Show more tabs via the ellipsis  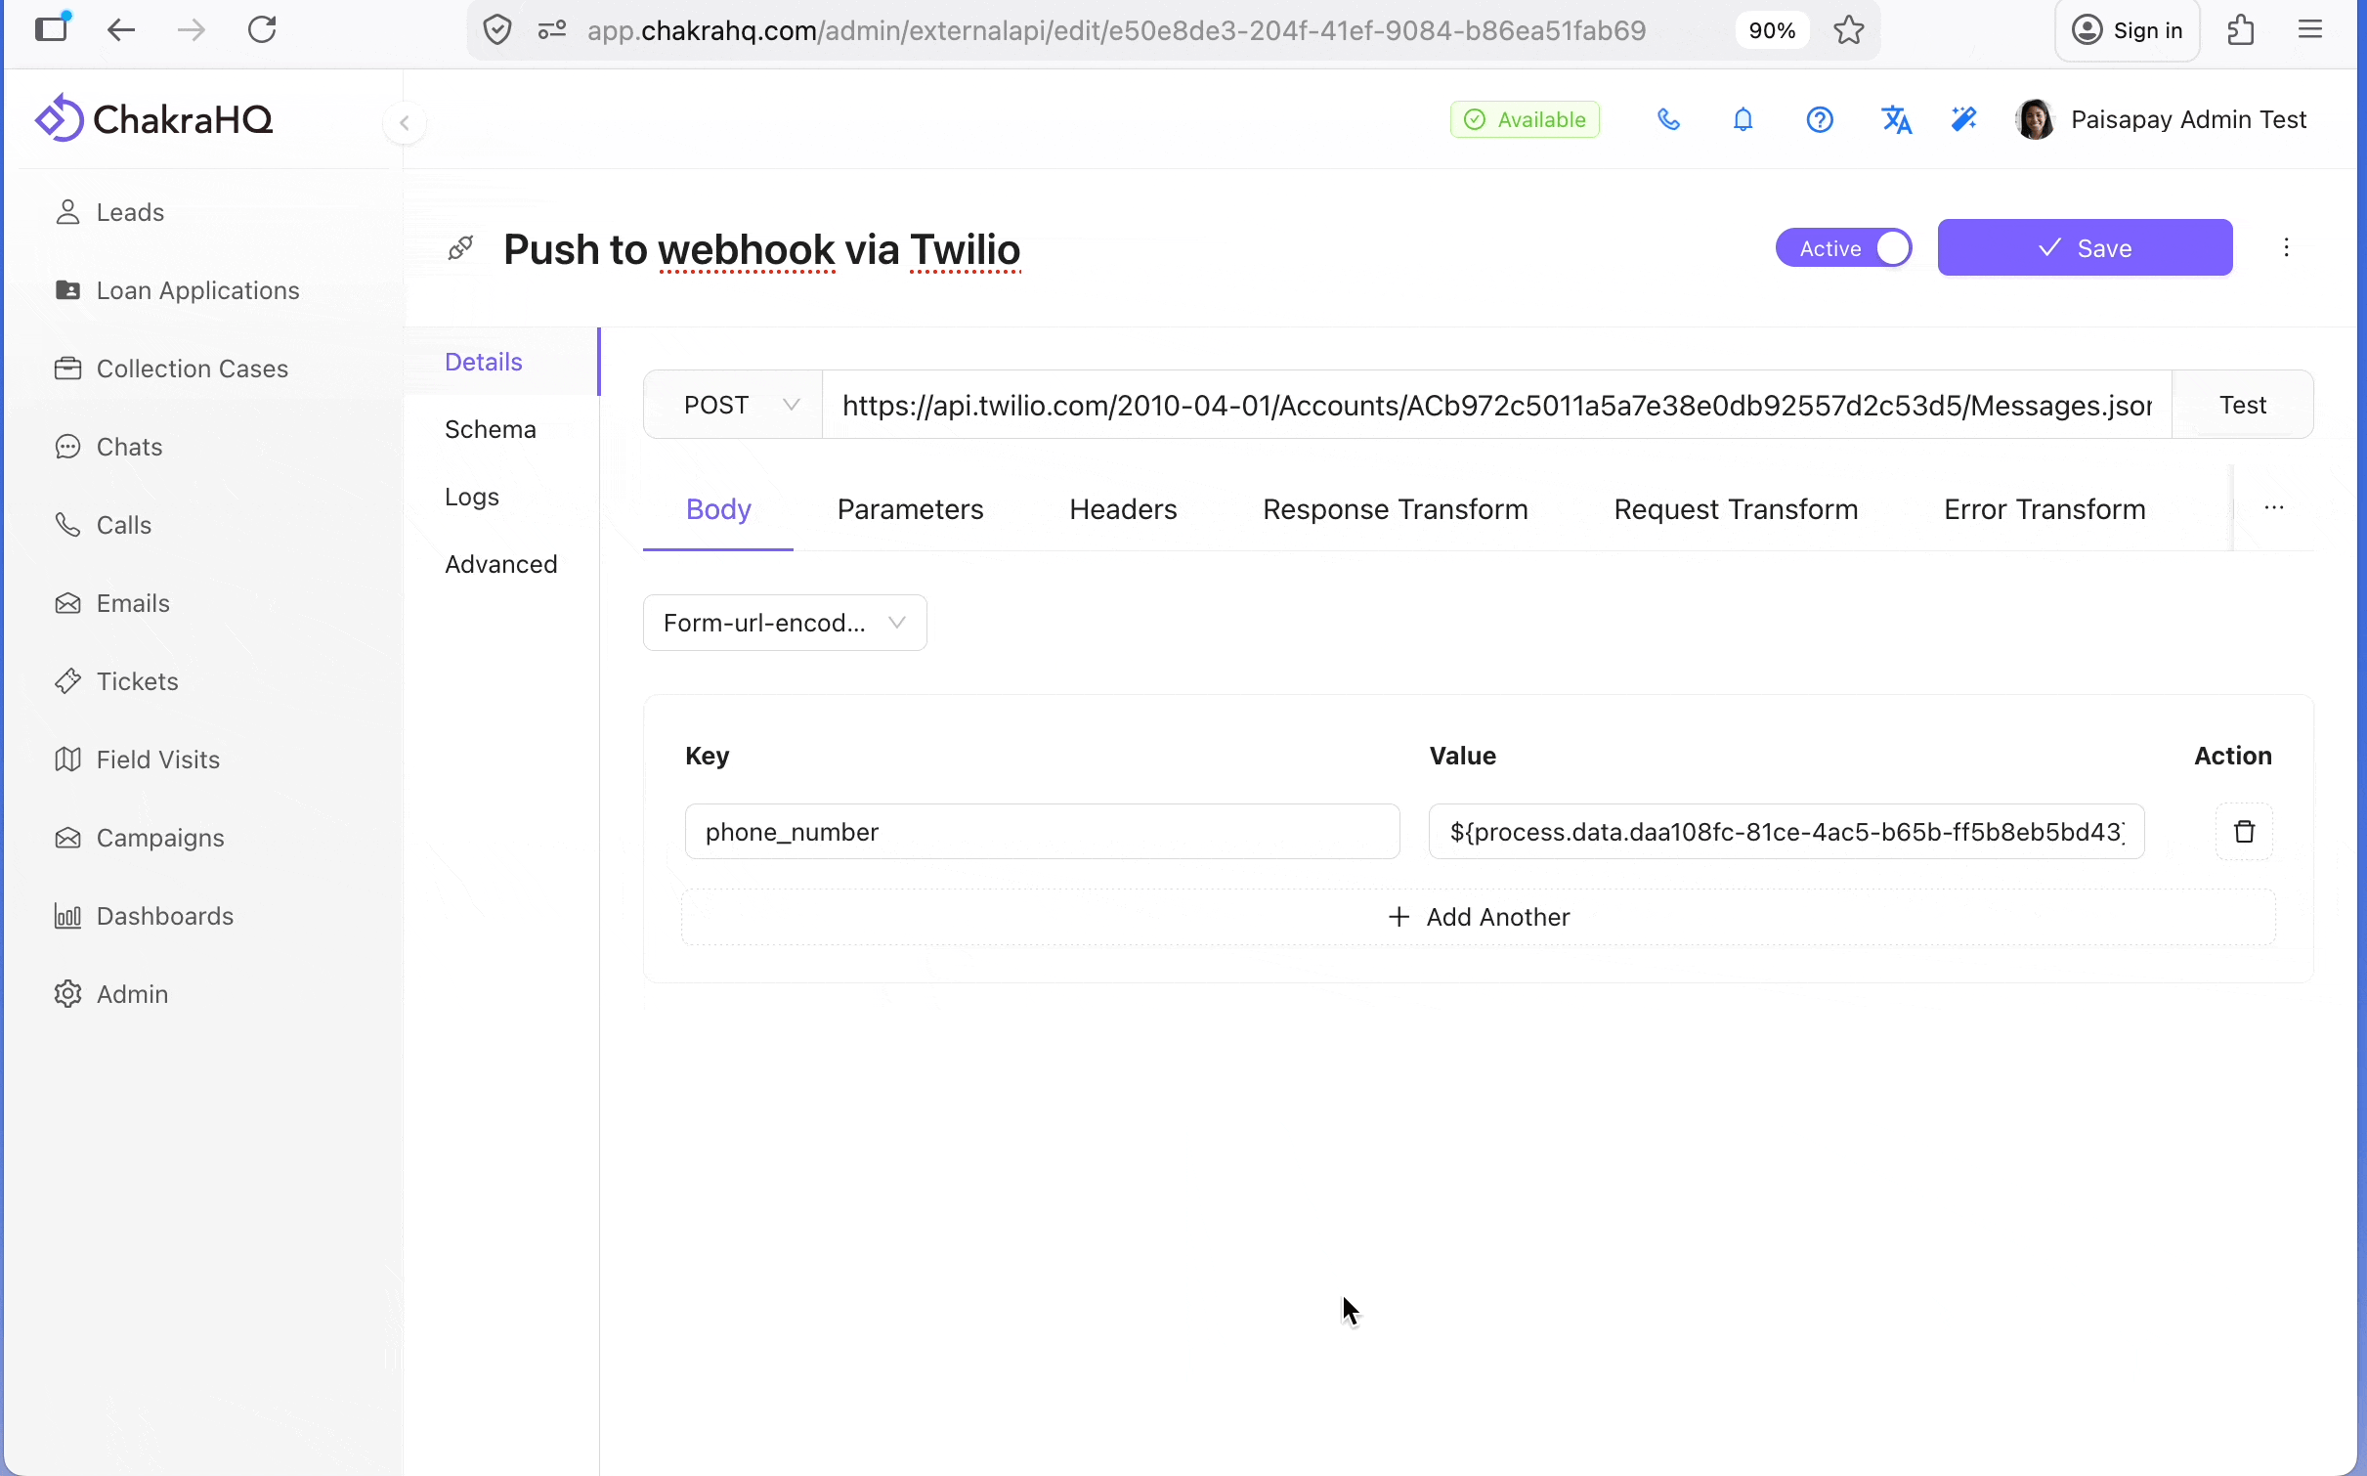pyautogui.click(x=2274, y=508)
